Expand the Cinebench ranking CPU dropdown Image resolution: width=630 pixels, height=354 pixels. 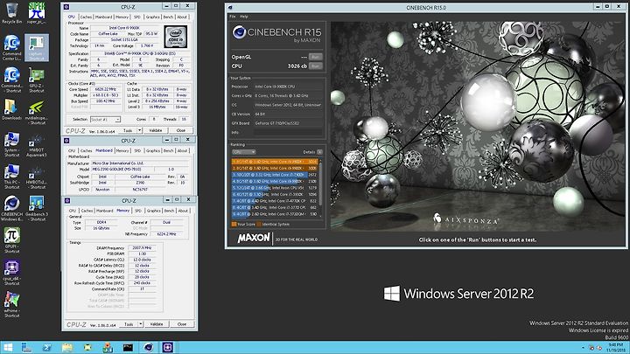244,152
